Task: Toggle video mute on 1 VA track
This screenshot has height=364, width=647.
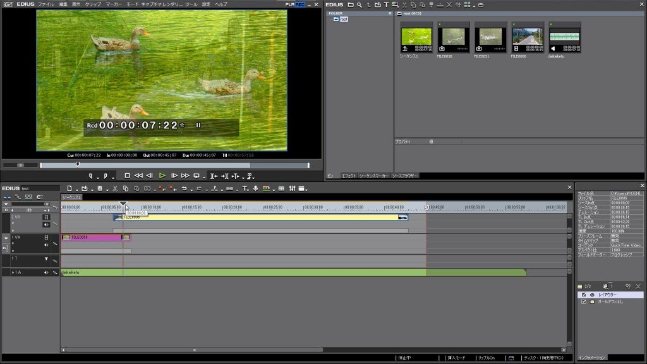Action: (46, 238)
